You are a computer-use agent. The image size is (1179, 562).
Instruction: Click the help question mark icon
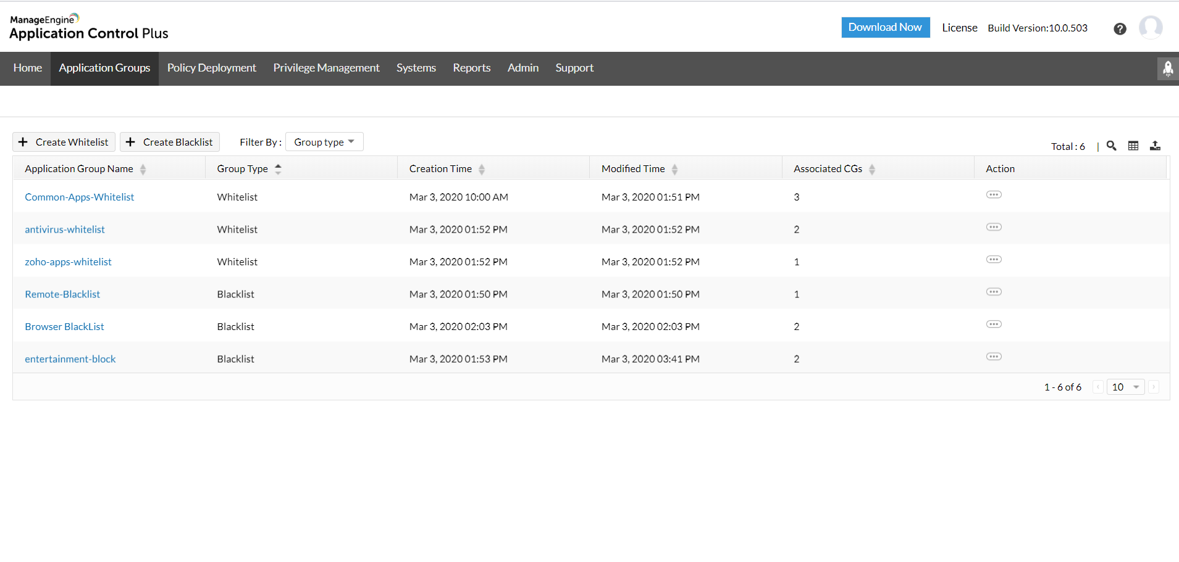click(1119, 29)
